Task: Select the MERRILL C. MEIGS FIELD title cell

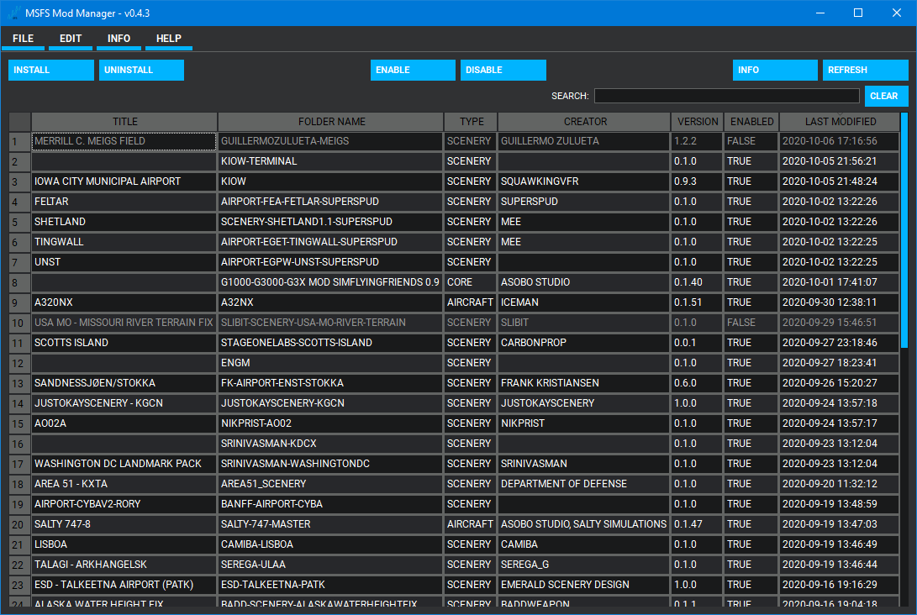Action: click(x=124, y=141)
